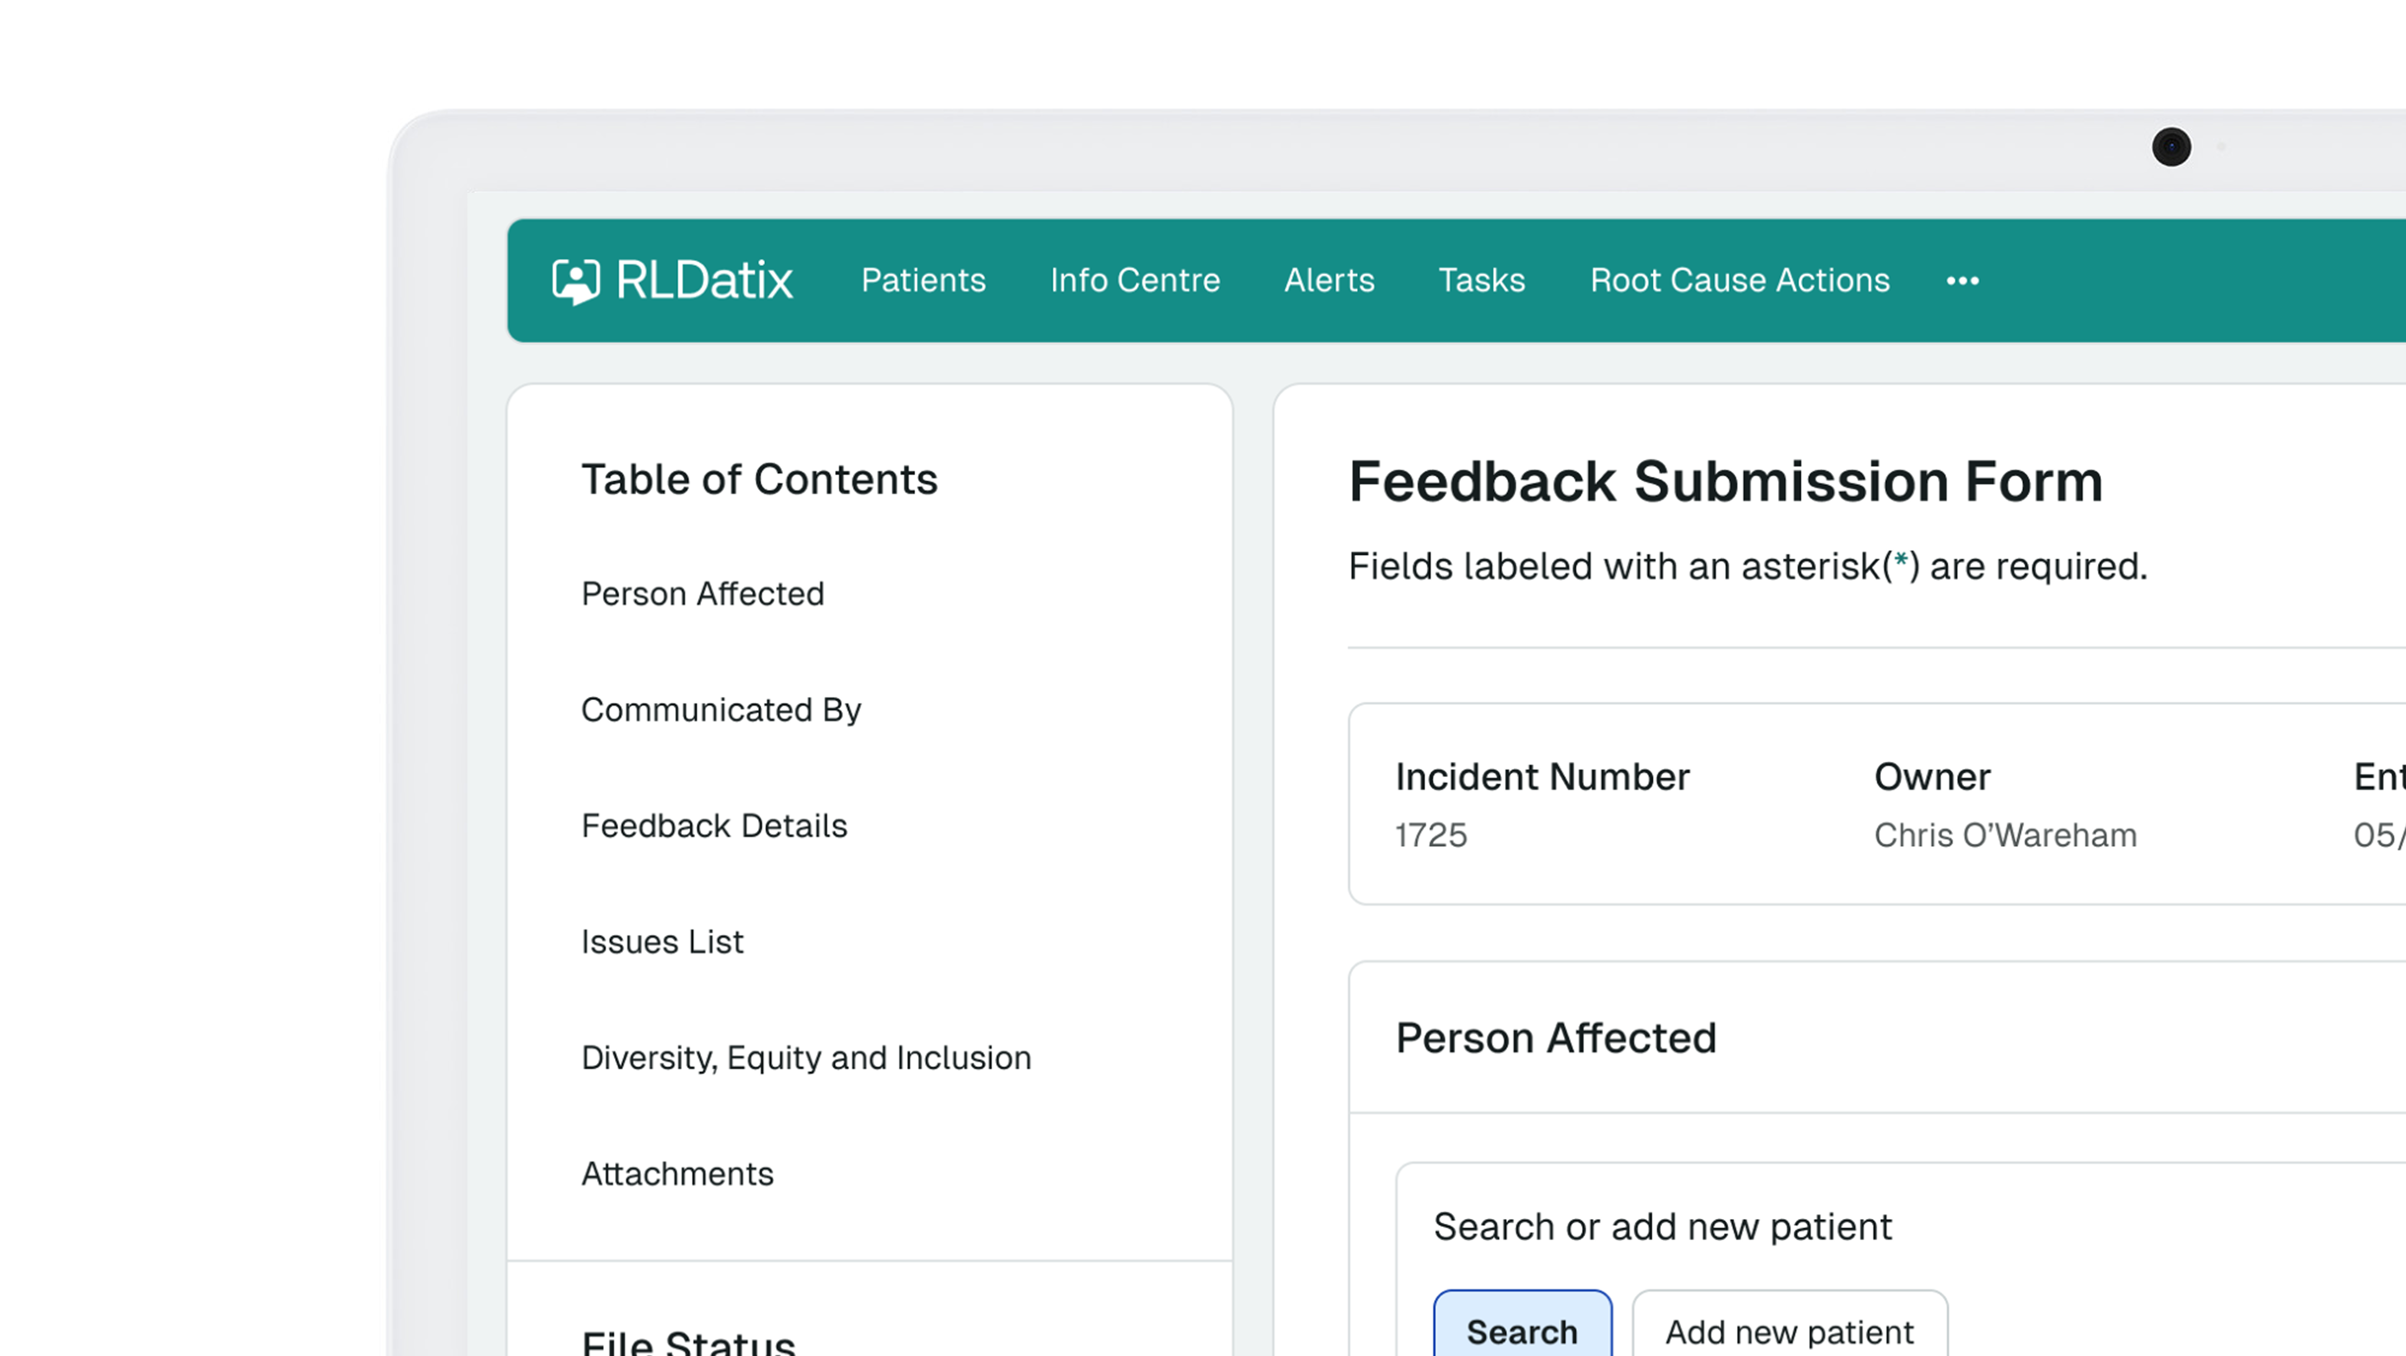Click the Incident Number label

click(x=1542, y=777)
